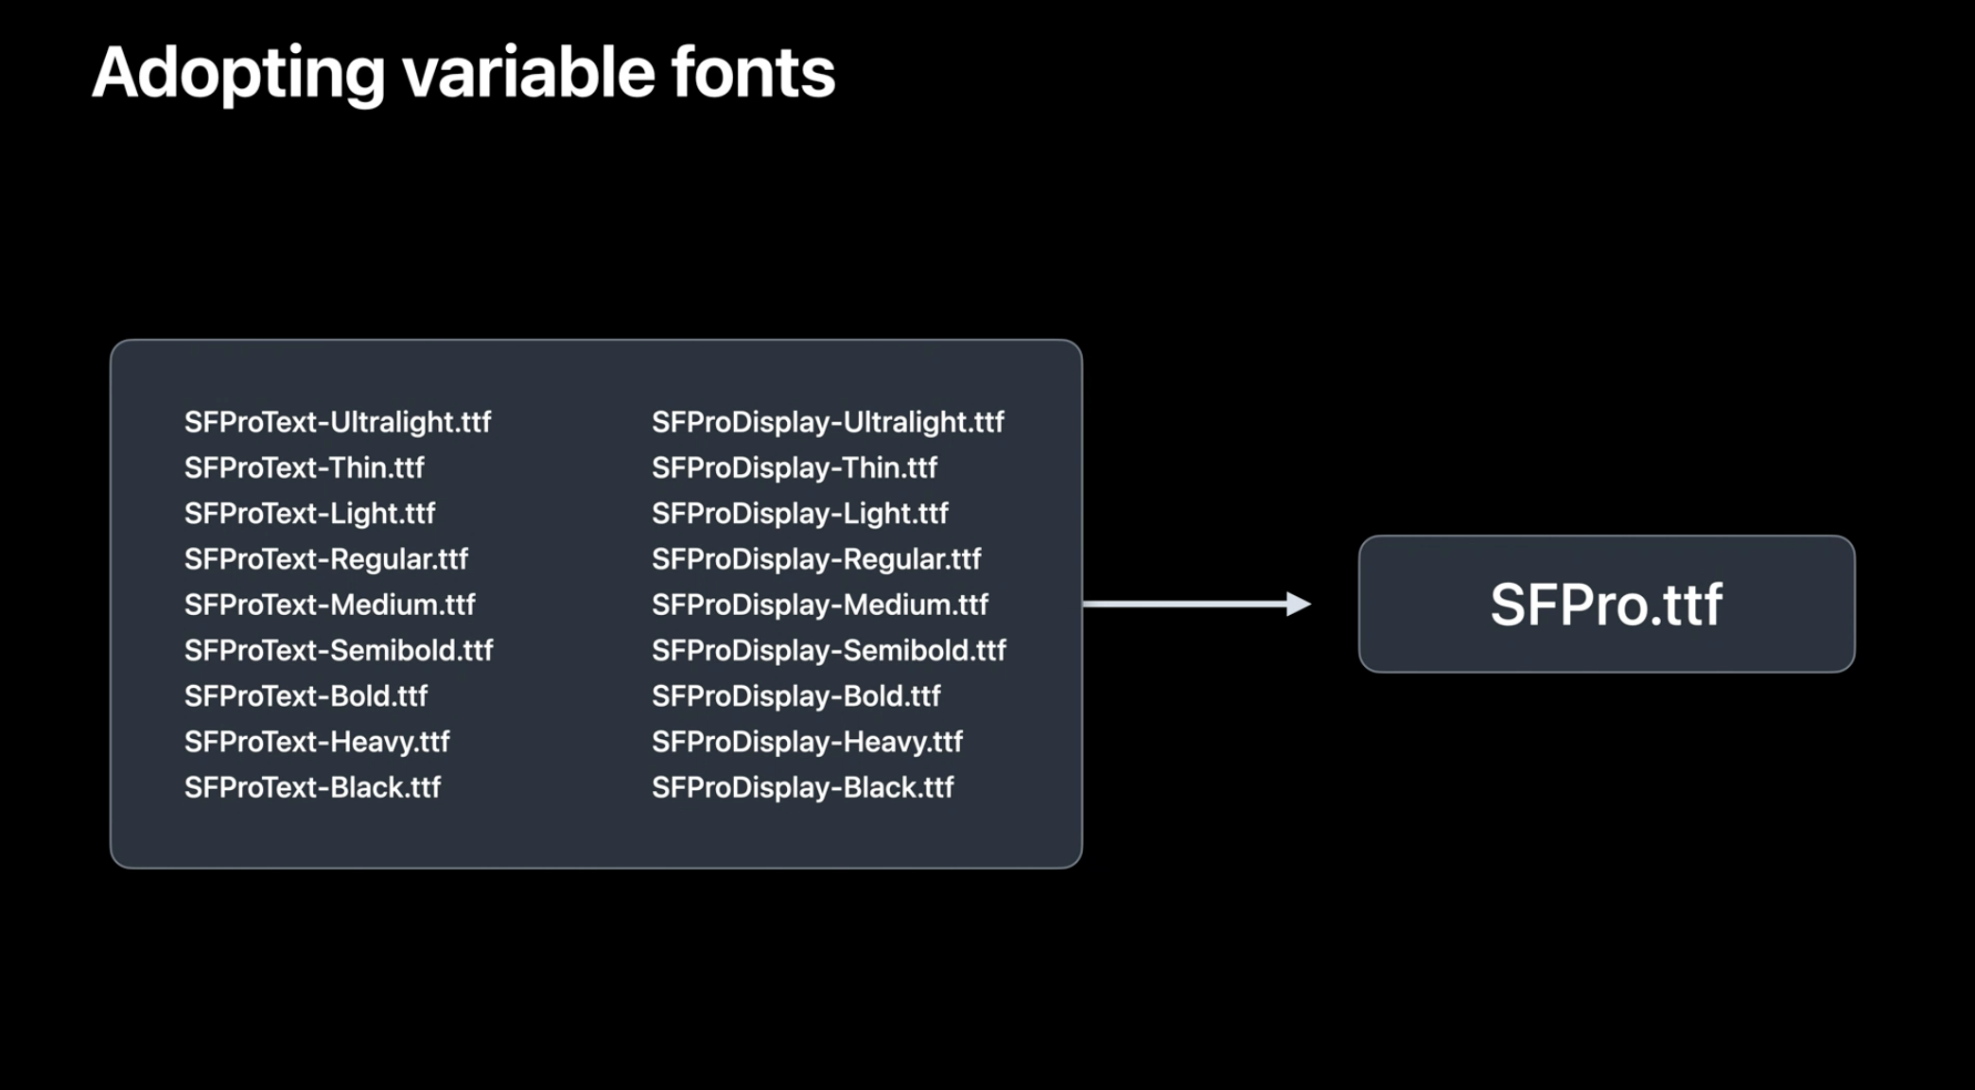Click on SFProDisplay-Regular.ttf
The width and height of the screenshot is (1975, 1090).
click(x=816, y=559)
